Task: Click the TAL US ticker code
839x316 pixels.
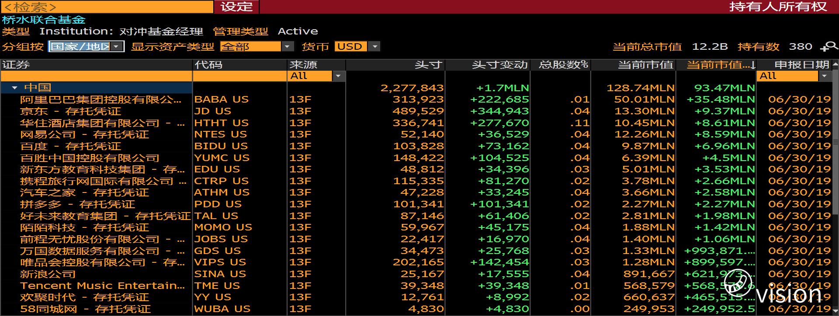Action: [216, 216]
